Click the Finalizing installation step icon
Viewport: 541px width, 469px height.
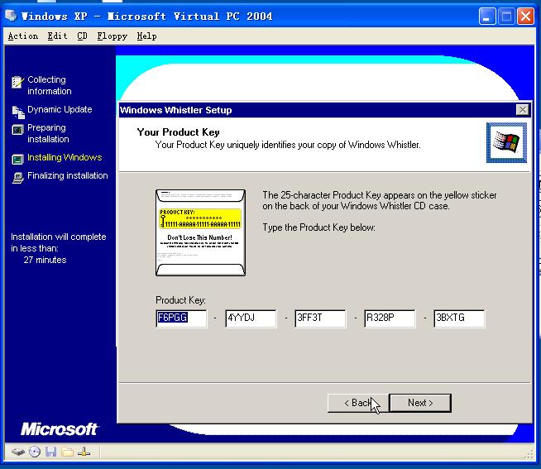pos(18,178)
